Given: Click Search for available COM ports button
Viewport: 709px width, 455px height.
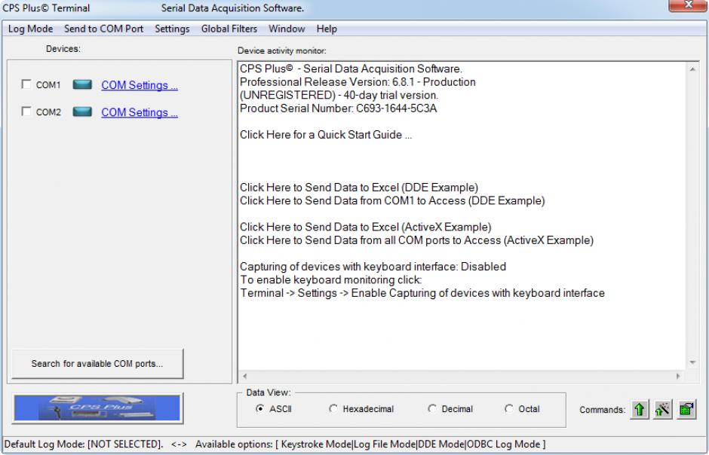Looking at the screenshot, I should tap(97, 363).
